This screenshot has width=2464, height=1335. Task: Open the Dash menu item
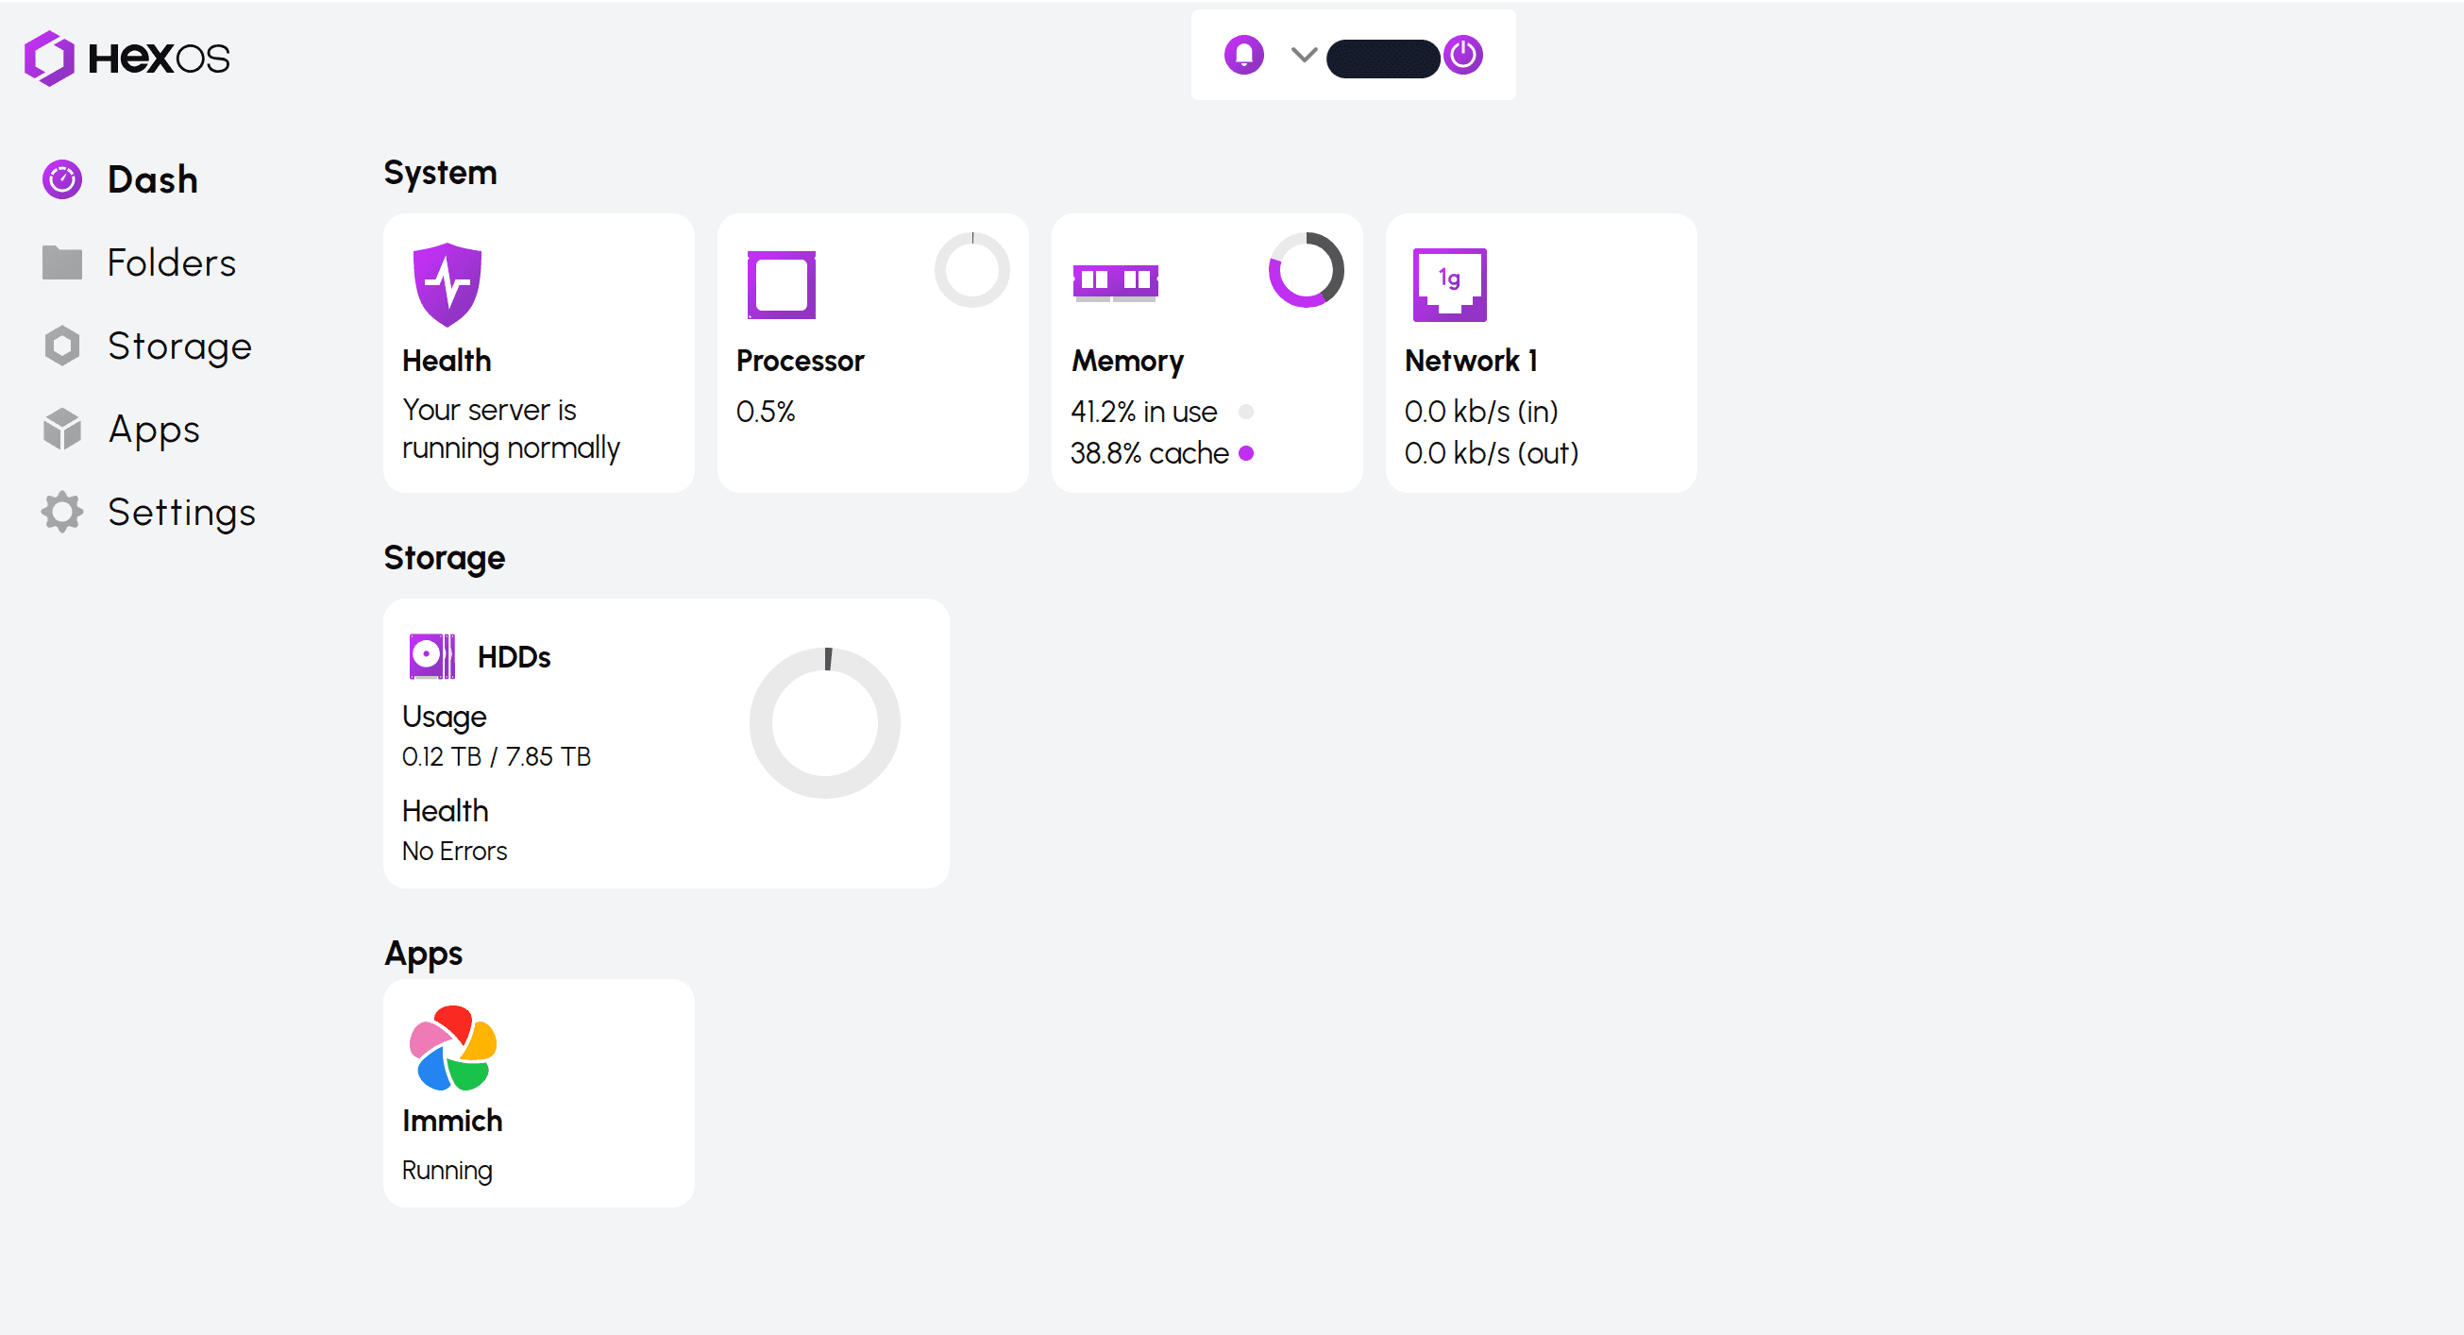[x=153, y=178]
